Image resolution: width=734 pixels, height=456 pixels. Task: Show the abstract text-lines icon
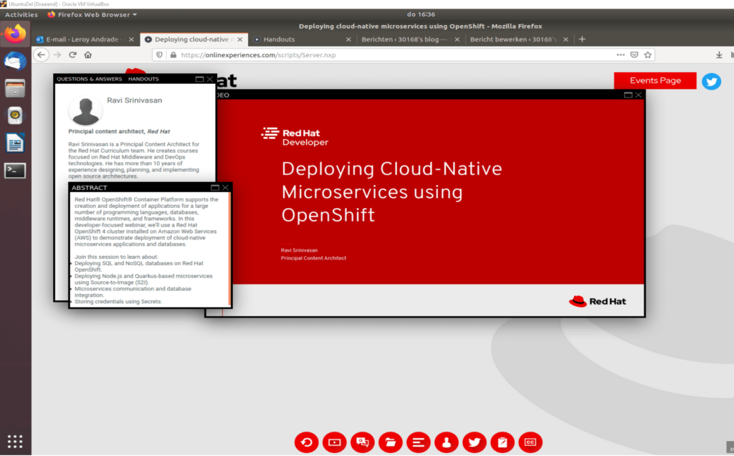(418, 442)
